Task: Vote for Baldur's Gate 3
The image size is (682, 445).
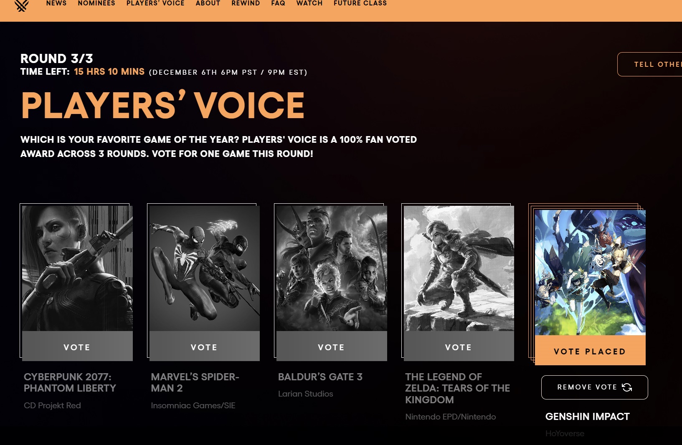Action: [x=332, y=346]
